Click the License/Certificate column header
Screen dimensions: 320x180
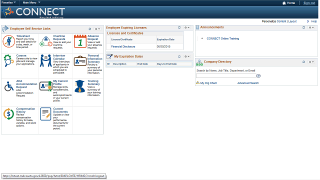click(122, 39)
